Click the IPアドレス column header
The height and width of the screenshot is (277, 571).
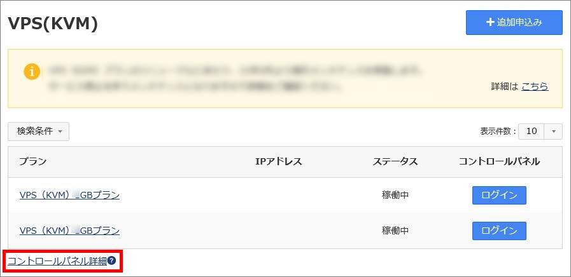pyautogui.click(x=279, y=162)
